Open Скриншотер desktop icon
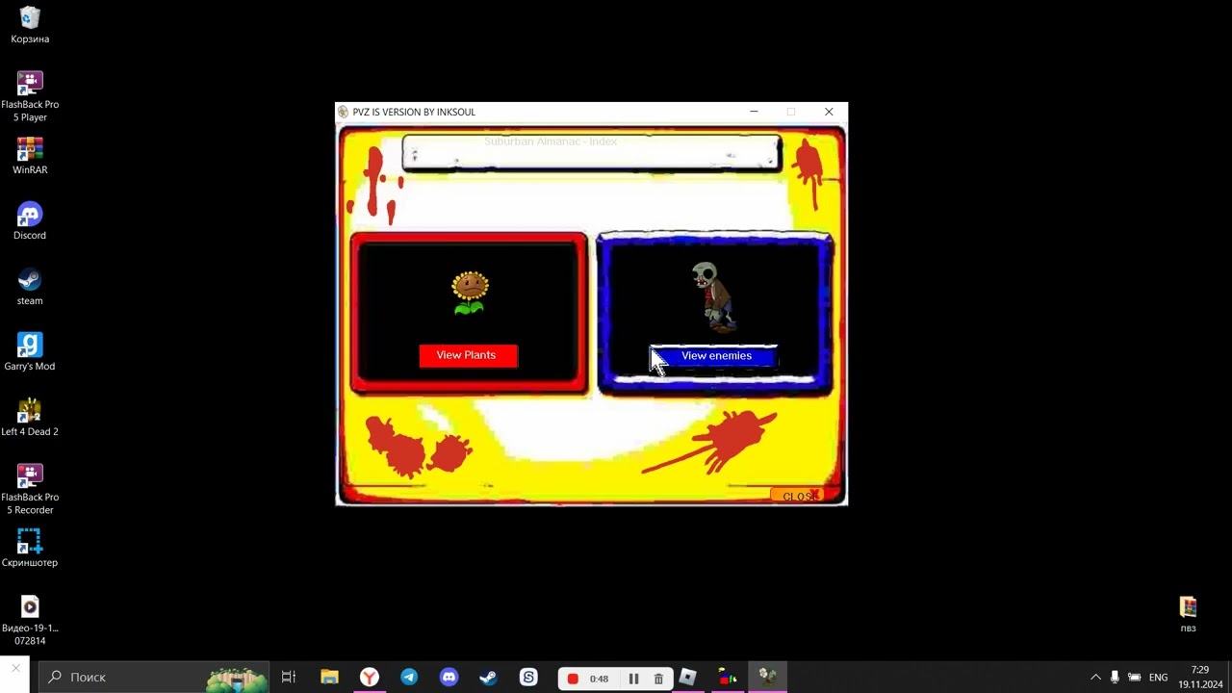 pyautogui.click(x=30, y=549)
